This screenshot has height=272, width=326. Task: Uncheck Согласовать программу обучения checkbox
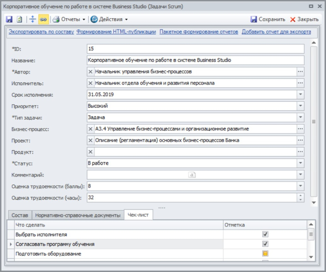(265, 244)
